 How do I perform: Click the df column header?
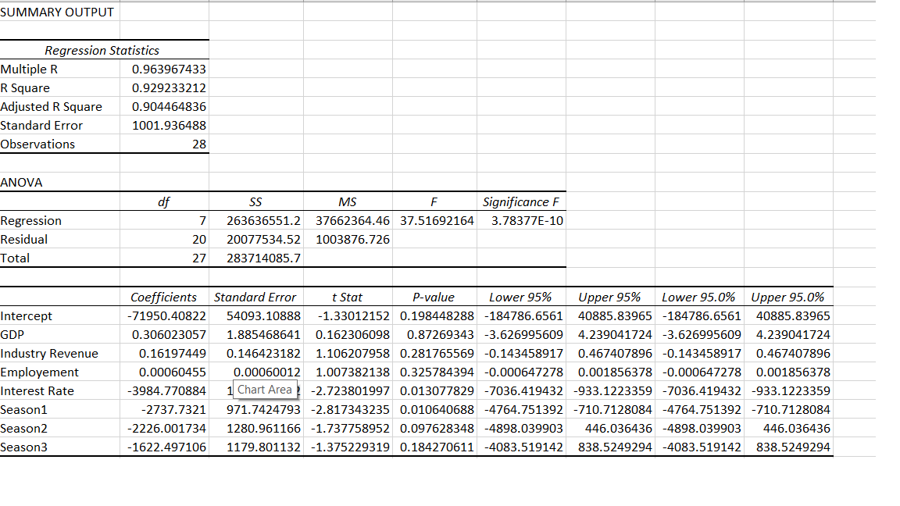[x=165, y=201]
